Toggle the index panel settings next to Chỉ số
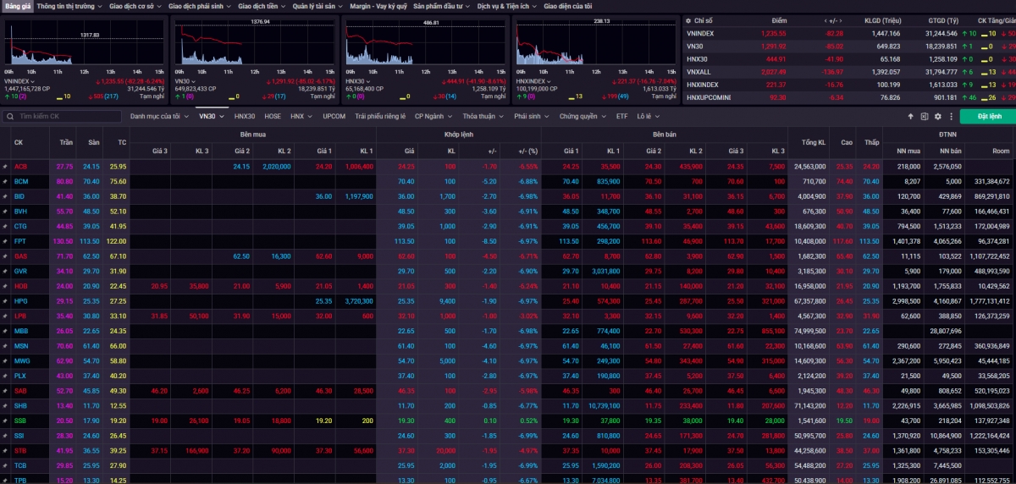Image resolution: width=1016 pixels, height=484 pixels. click(687, 19)
